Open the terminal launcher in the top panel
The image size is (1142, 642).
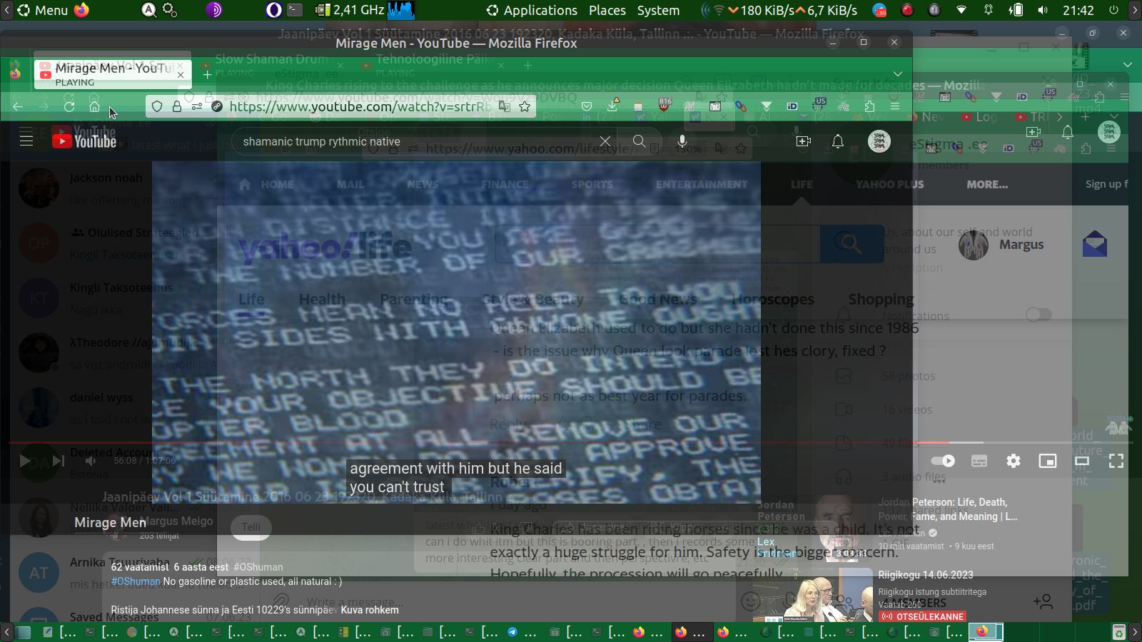[295, 10]
